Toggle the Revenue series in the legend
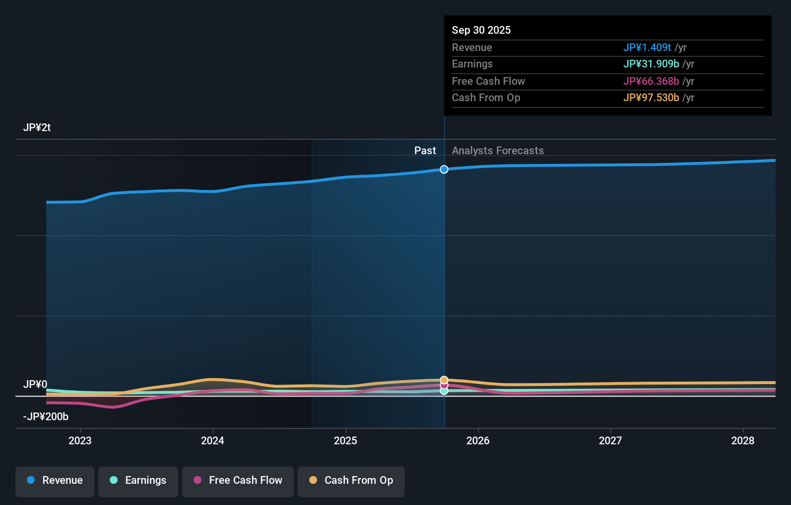The width and height of the screenshot is (791, 505). tap(55, 481)
